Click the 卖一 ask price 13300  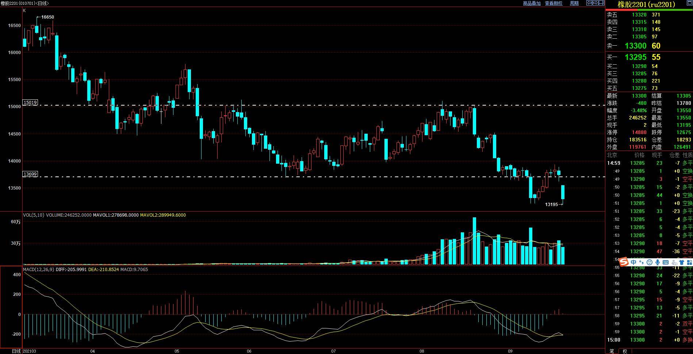coord(636,46)
